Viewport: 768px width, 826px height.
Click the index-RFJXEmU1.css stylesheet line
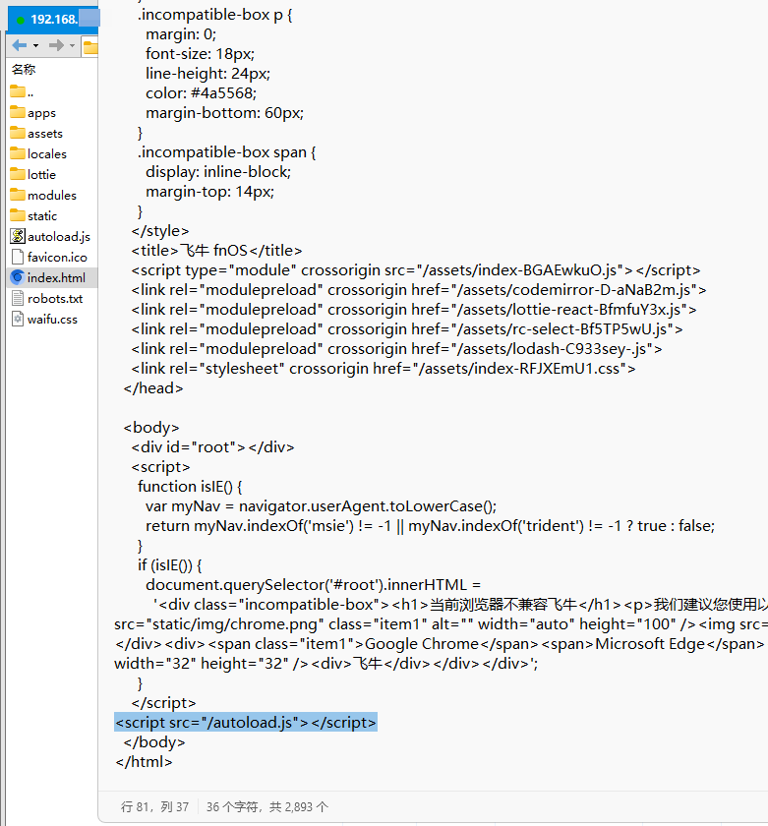click(x=384, y=369)
